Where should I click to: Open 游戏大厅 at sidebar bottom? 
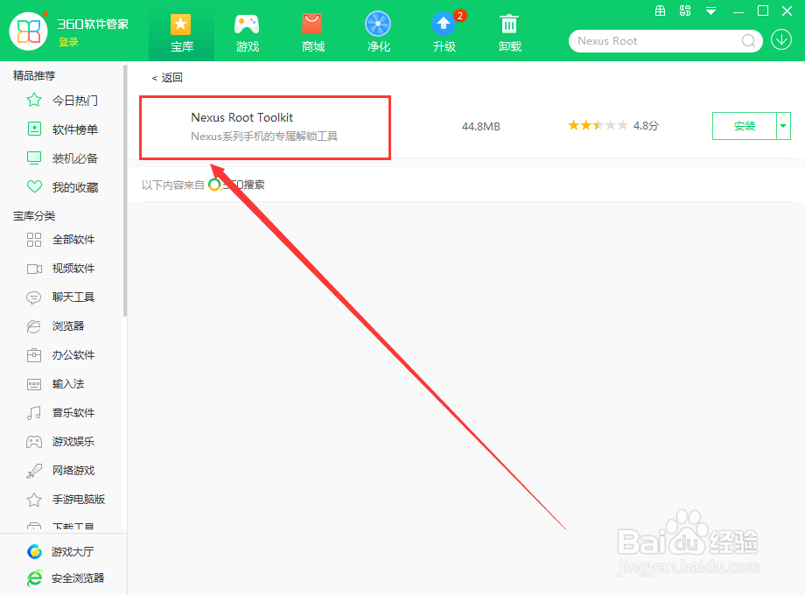tap(73, 551)
